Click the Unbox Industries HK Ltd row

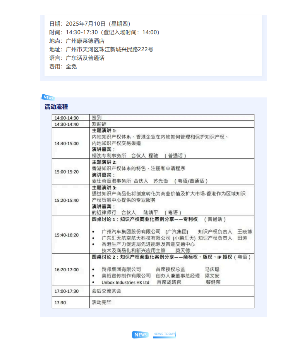[x=156, y=282]
